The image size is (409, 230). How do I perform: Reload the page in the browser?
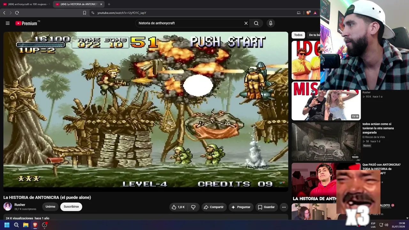pyautogui.click(x=17, y=13)
